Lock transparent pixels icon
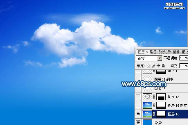This screenshot has height=125, width=188. 148,66
